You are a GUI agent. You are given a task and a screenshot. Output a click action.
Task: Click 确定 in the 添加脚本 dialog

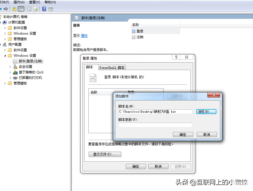coord(183,135)
